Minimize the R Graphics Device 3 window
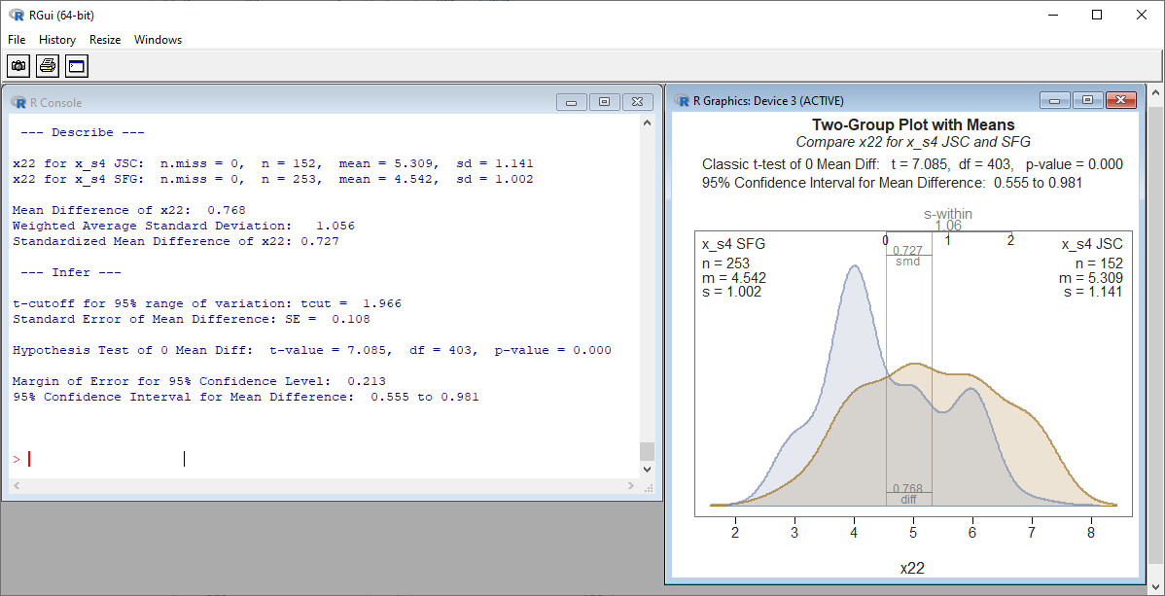The width and height of the screenshot is (1165, 596). 1056,99
